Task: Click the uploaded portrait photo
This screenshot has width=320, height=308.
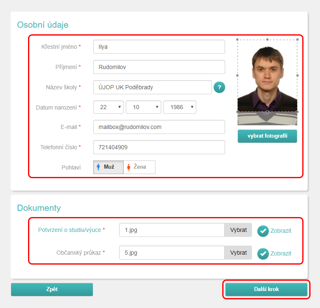Action: pyautogui.click(x=267, y=82)
